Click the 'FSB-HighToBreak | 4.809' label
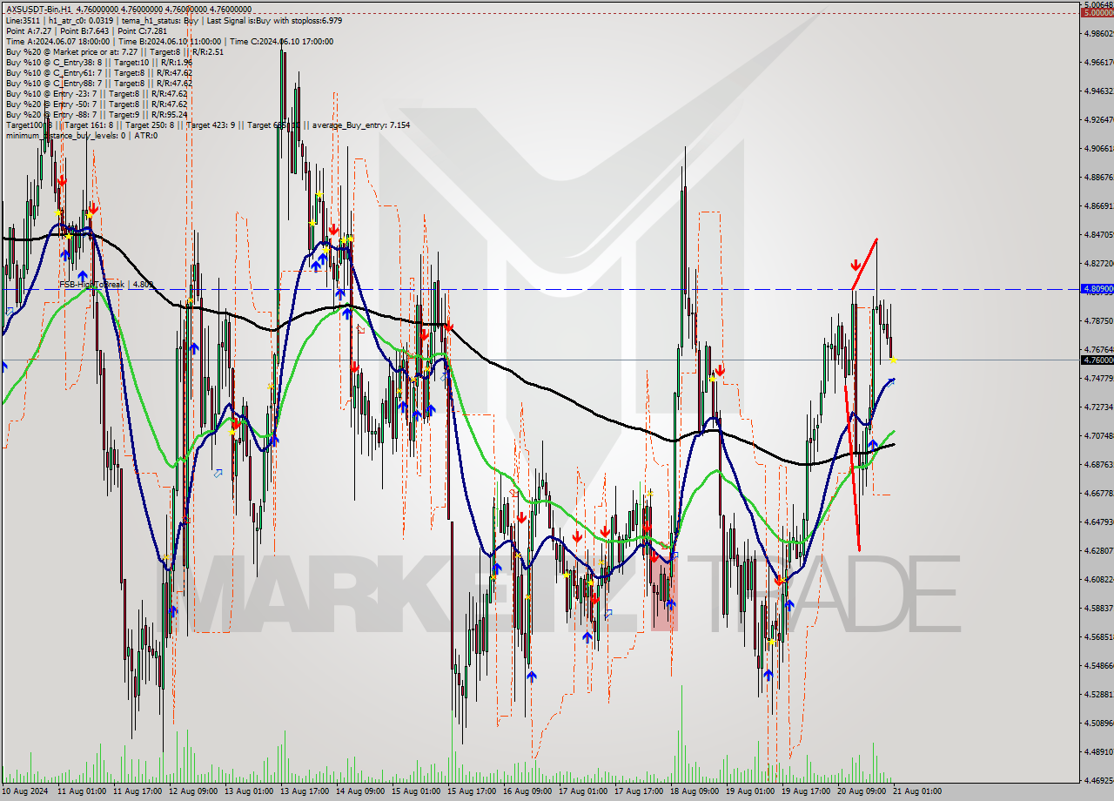Image resolution: width=1114 pixels, height=801 pixels. click(106, 284)
